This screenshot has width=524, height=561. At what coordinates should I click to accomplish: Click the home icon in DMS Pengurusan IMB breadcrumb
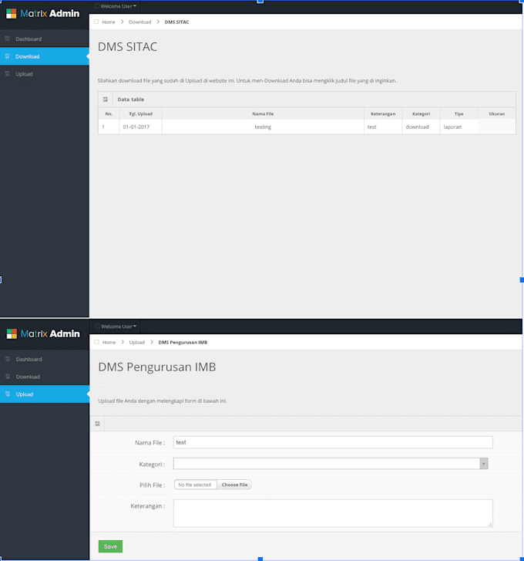point(97,342)
